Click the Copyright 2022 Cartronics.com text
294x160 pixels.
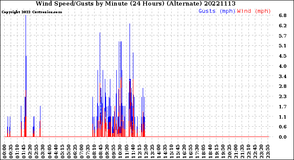tap(32, 12)
